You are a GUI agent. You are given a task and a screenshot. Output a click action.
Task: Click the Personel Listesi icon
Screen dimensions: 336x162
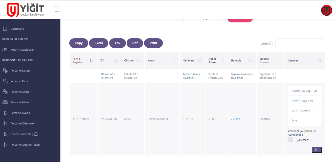(x=5, y=71)
